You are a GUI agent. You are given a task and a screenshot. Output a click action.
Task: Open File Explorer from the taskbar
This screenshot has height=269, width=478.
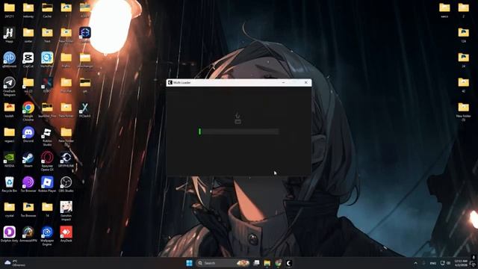click(267, 263)
